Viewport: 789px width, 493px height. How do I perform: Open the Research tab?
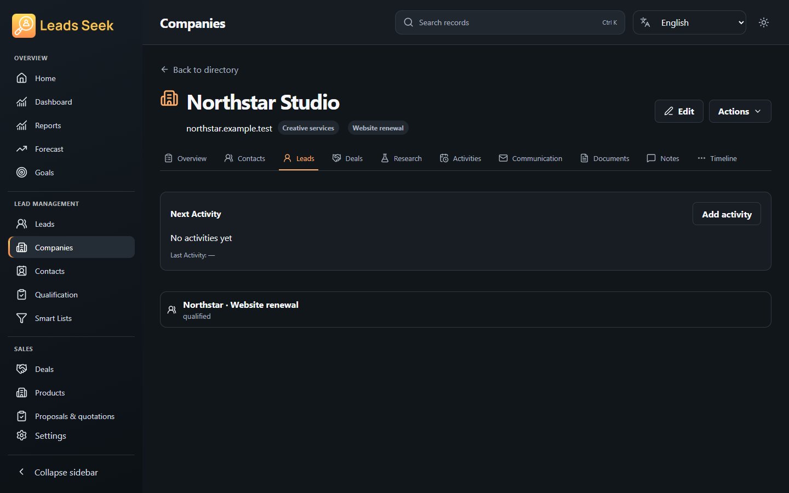click(x=401, y=158)
